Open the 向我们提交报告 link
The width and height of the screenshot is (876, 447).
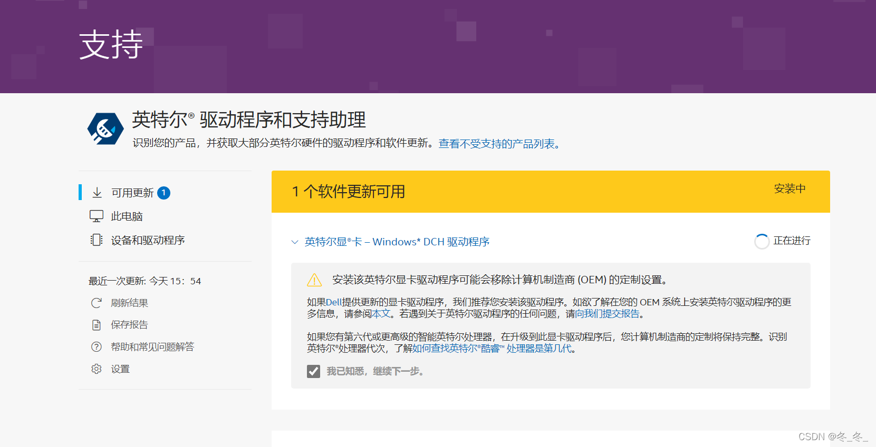pos(607,314)
